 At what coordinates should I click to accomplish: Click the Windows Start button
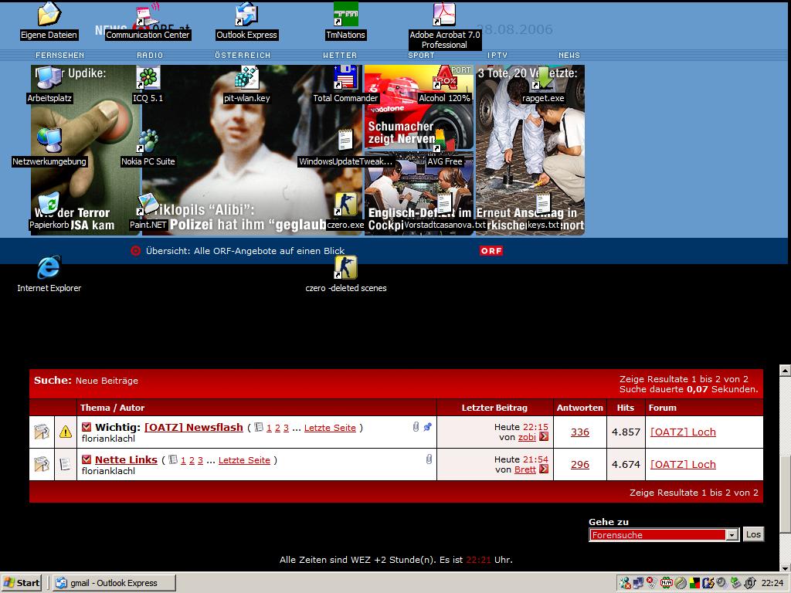pyautogui.click(x=22, y=583)
